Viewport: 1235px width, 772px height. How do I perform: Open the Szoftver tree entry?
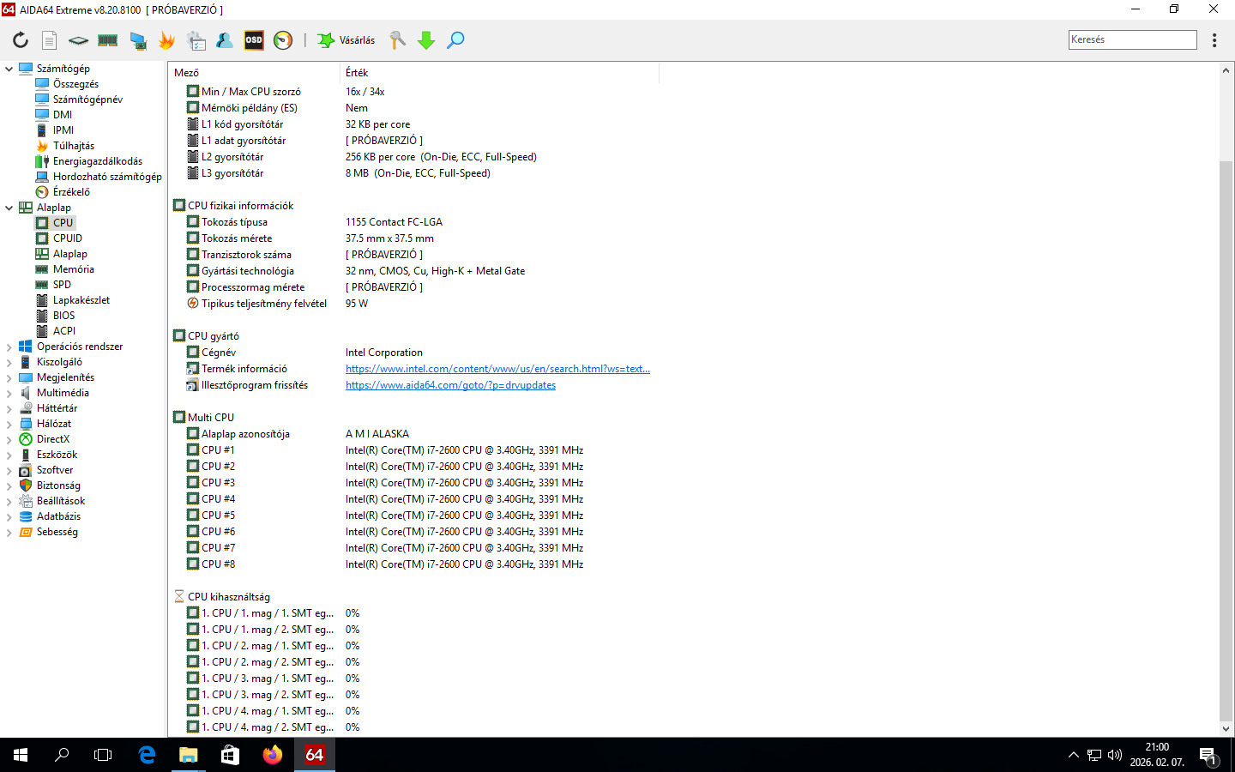click(x=54, y=470)
